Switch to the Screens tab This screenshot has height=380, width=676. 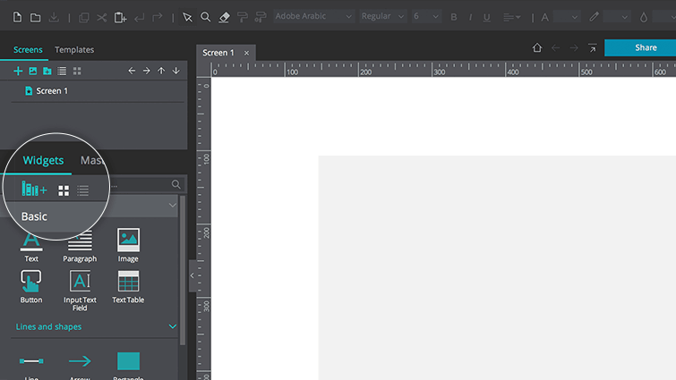(x=28, y=49)
